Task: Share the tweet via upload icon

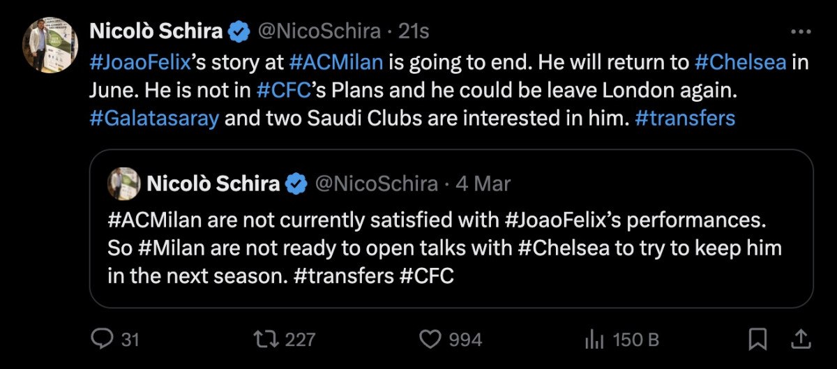Action: coord(801,340)
